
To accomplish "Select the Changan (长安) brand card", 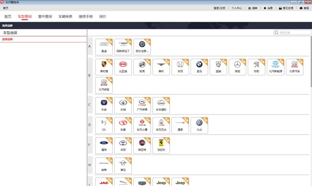I will (104, 105).
